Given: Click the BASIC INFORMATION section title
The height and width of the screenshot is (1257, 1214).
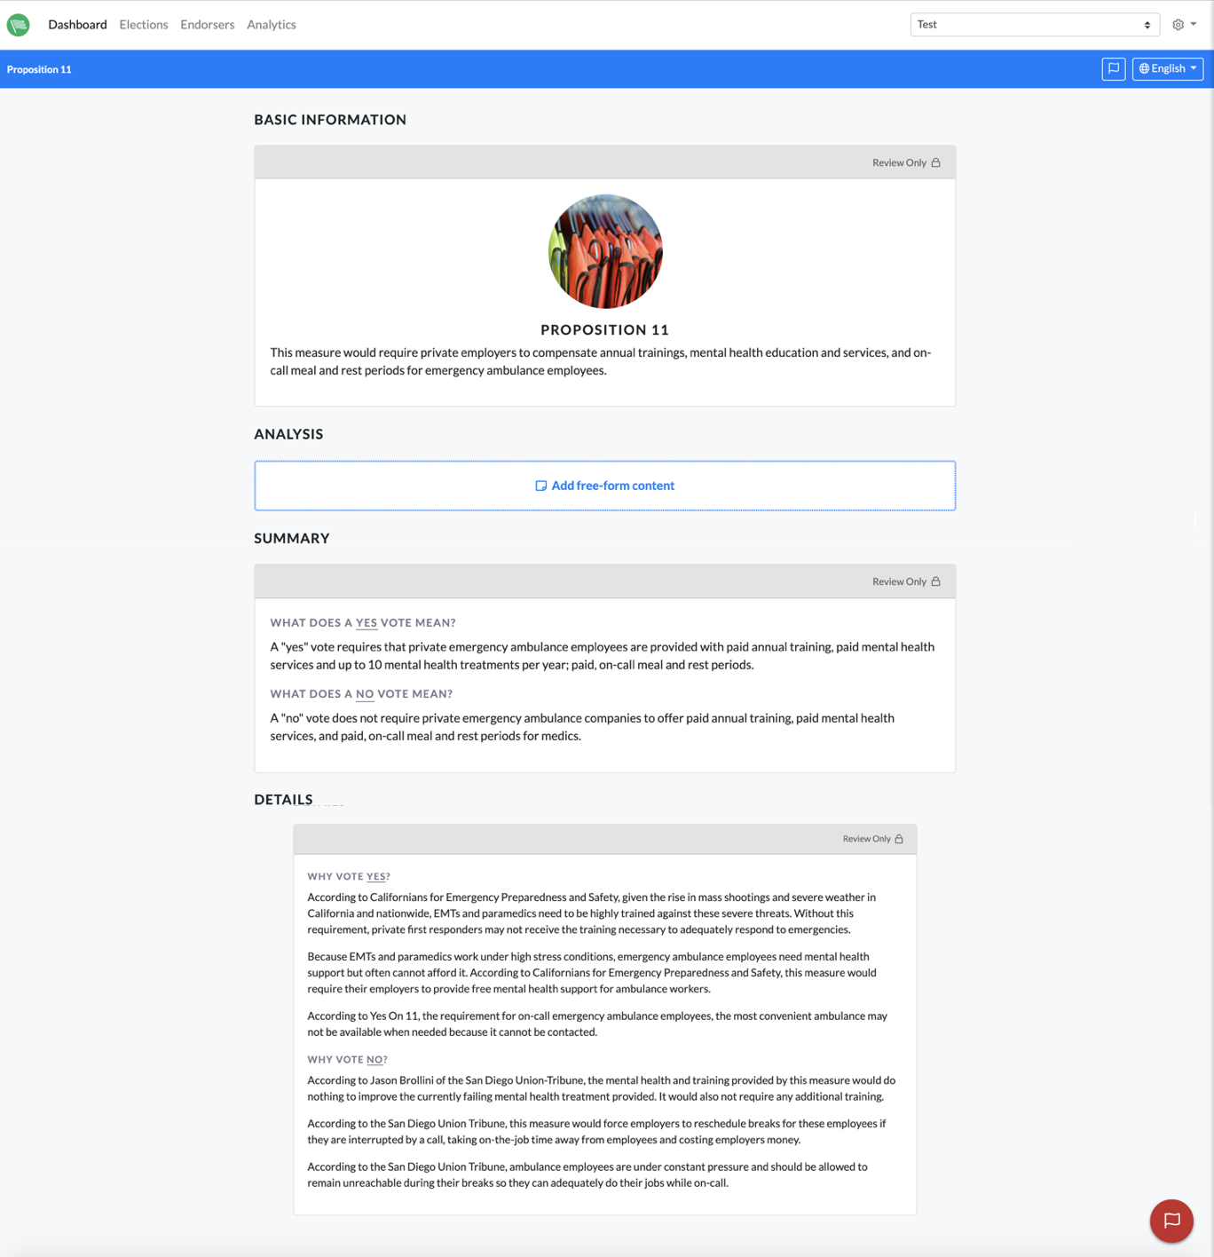Looking at the screenshot, I should tap(330, 120).
